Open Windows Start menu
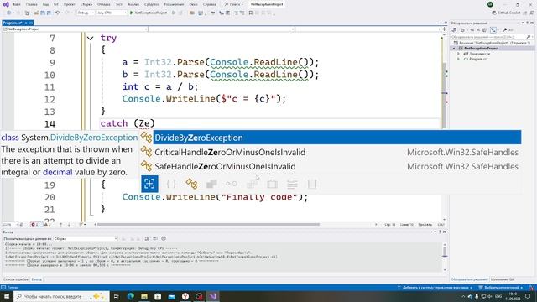 coord(7,296)
